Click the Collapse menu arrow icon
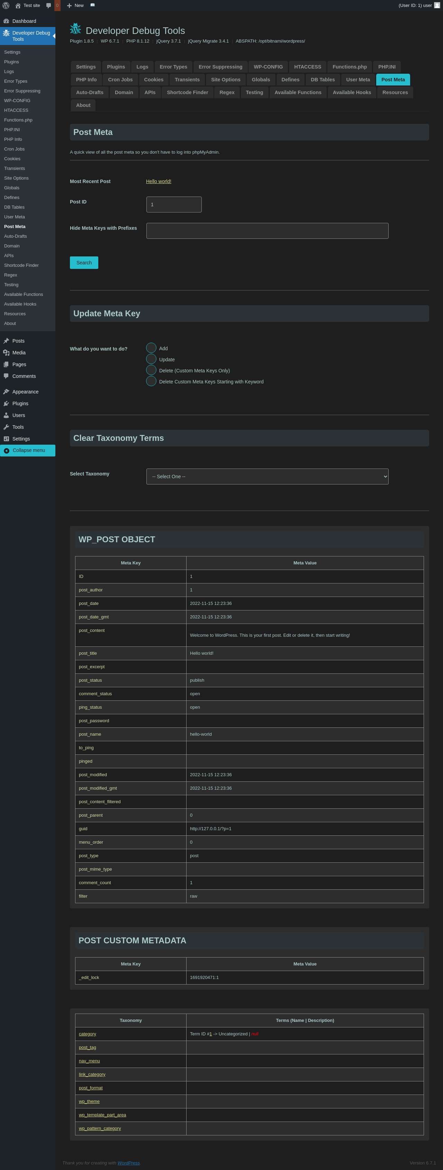This screenshot has width=443, height=1170. point(6,451)
